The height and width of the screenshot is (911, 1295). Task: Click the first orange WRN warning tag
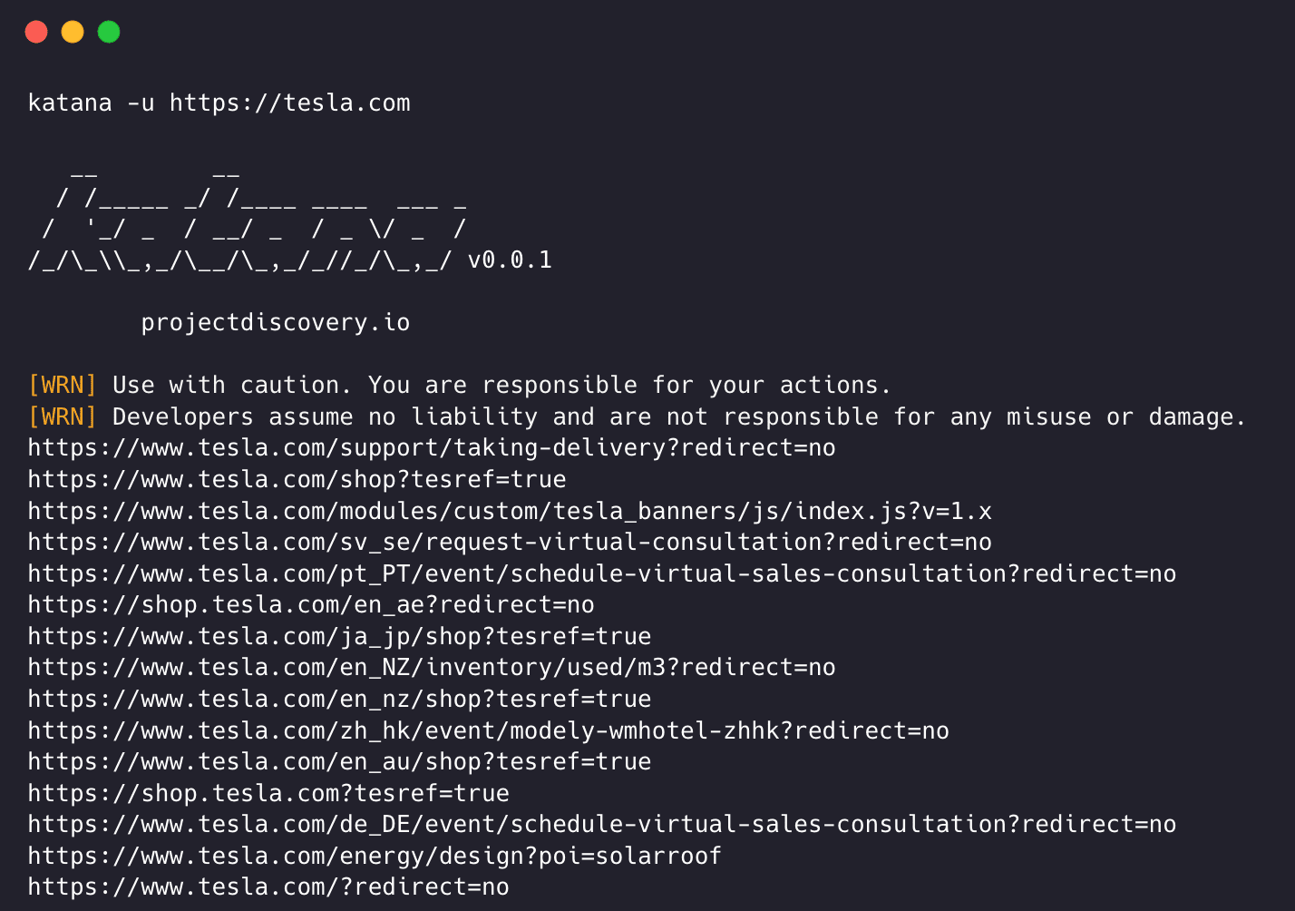tap(62, 386)
